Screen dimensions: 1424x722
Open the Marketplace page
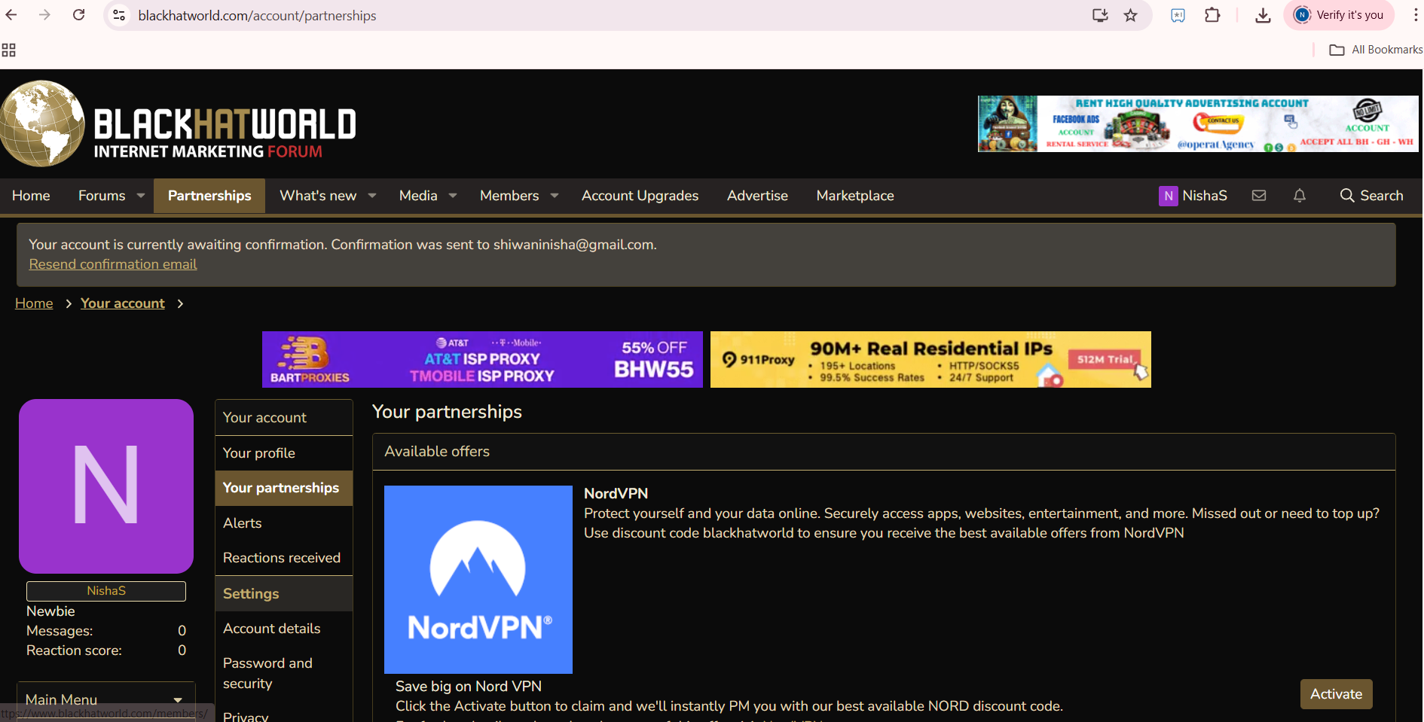[x=855, y=196]
